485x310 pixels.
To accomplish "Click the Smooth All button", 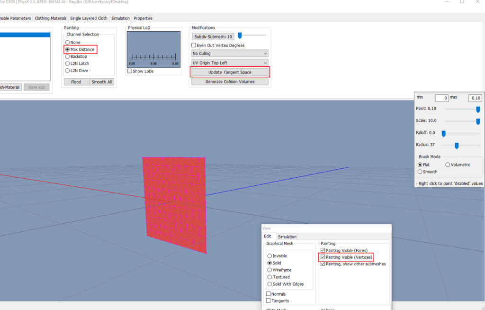I will pos(101,82).
